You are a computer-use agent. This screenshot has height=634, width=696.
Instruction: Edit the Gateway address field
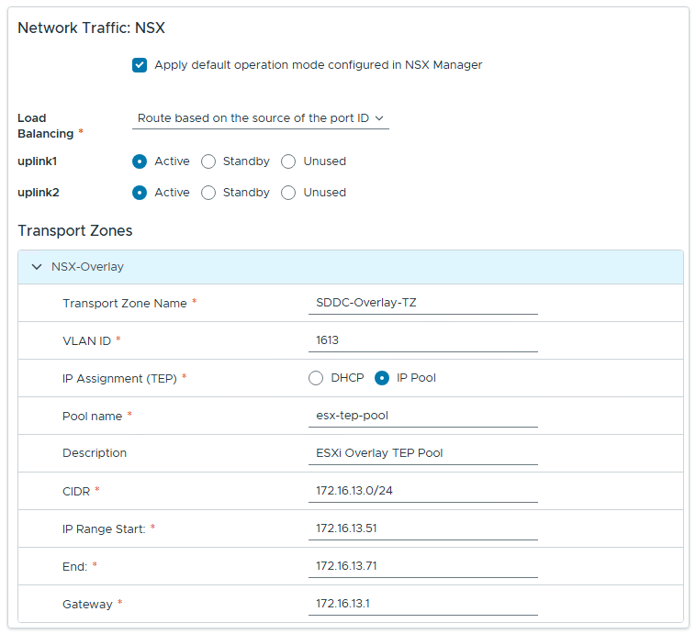pos(422,604)
